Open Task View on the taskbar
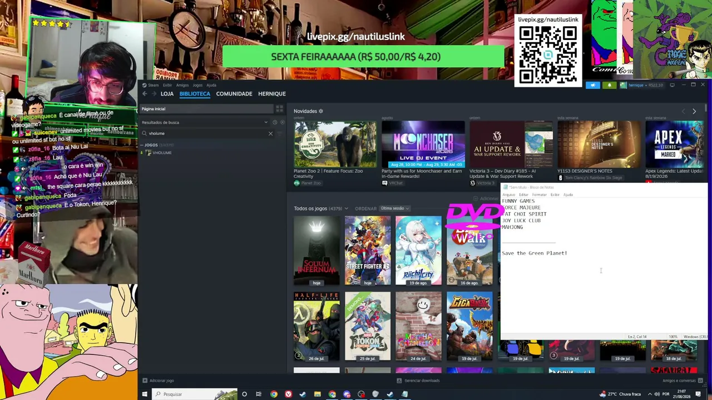 [x=259, y=394]
